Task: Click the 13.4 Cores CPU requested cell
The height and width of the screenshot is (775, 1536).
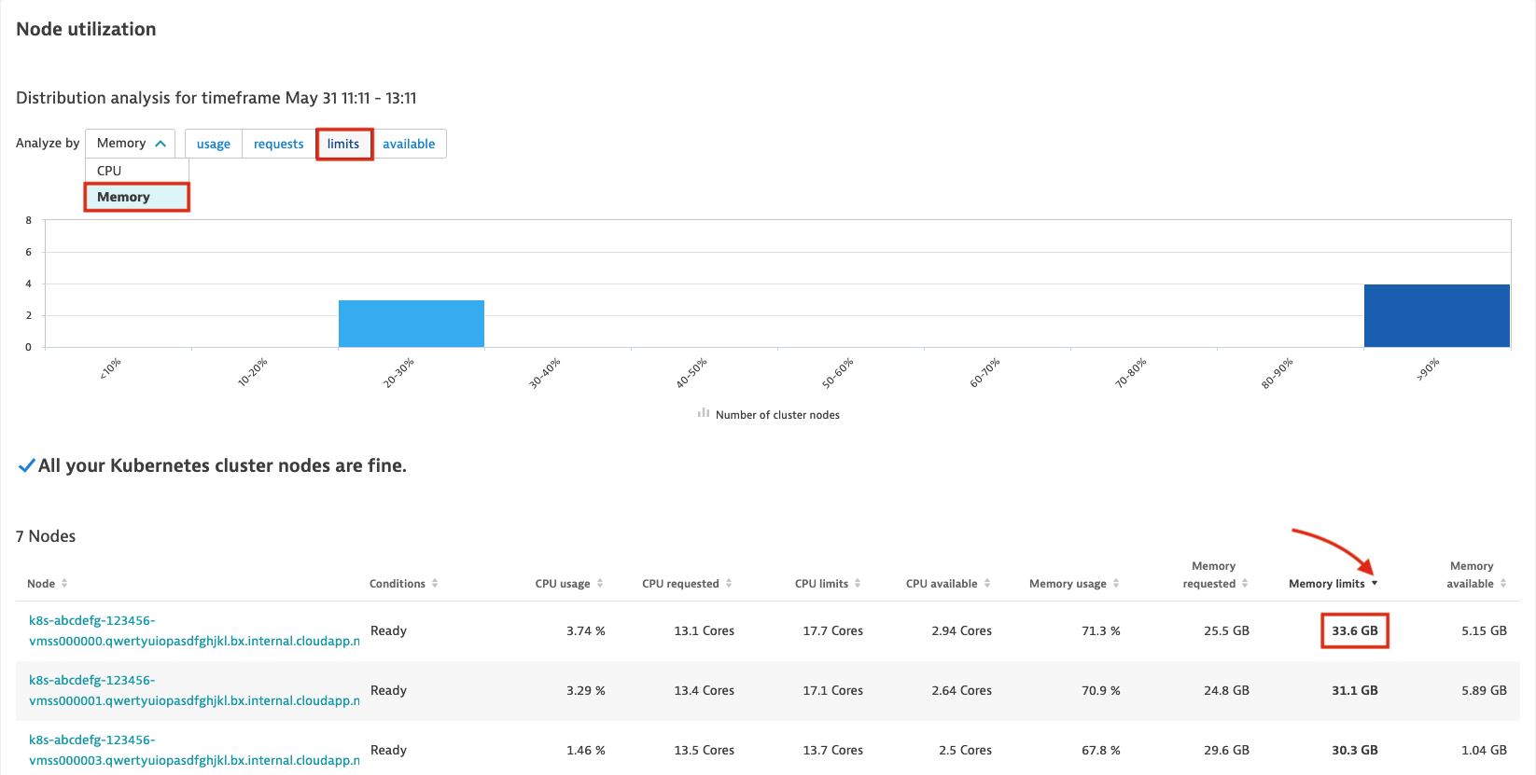Action: [705, 690]
